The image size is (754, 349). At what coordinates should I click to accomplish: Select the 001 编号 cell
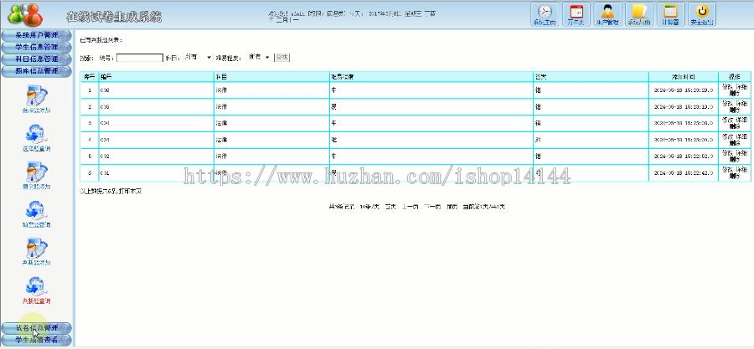(x=157, y=172)
